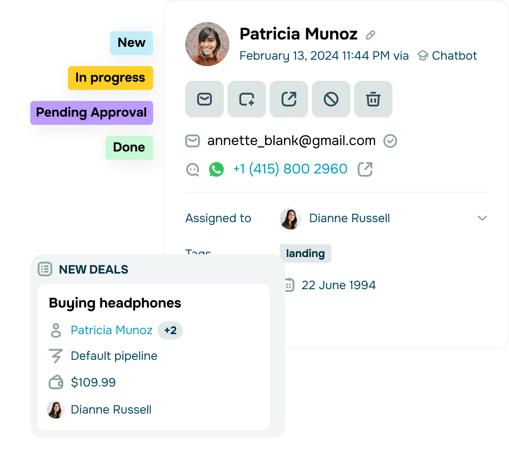Viewport: 509px width, 459px height.
Task: Open external link icon next to phone number
Action: pyautogui.click(x=365, y=169)
